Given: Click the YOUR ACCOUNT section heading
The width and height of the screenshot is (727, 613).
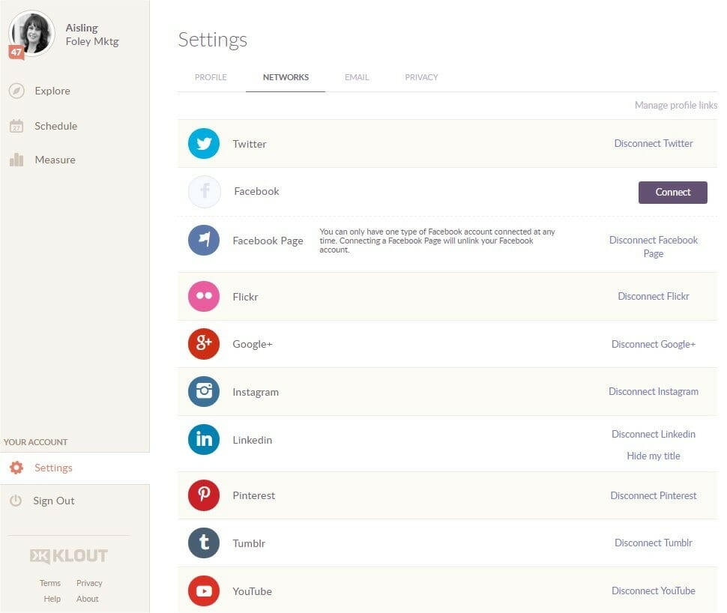Looking at the screenshot, I should [x=36, y=442].
